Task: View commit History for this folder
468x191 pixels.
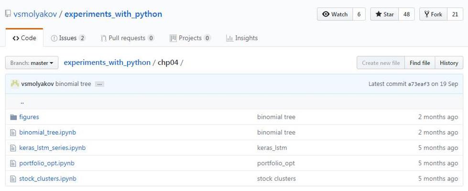Action: (x=449, y=63)
